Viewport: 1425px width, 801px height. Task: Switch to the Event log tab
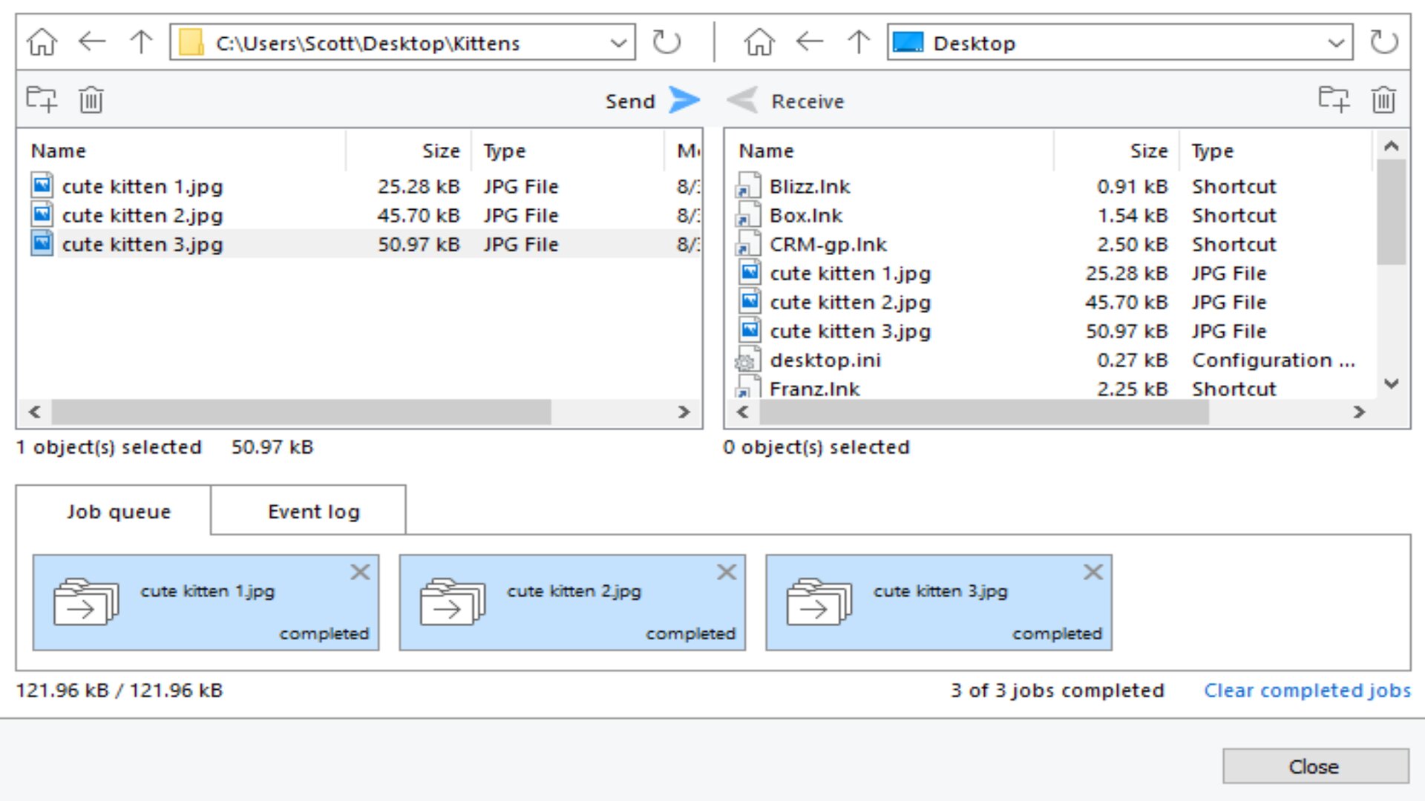click(x=313, y=512)
